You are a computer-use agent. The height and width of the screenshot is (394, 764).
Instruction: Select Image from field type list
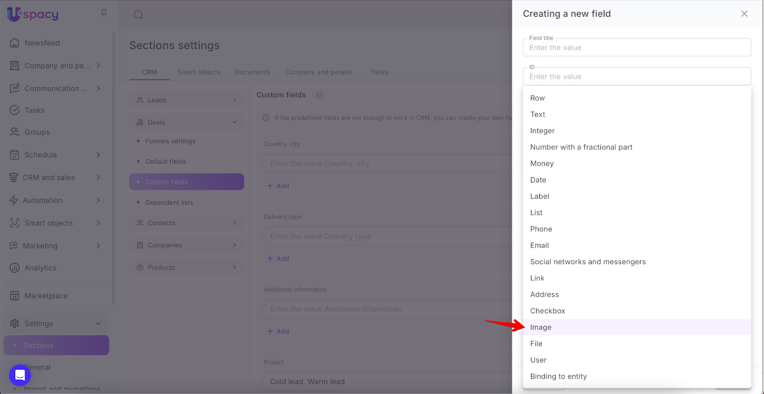(x=541, y=327)
